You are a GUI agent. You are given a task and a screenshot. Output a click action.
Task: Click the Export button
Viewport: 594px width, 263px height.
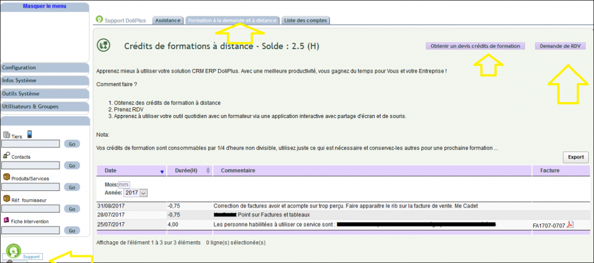[x=576, y=157]
